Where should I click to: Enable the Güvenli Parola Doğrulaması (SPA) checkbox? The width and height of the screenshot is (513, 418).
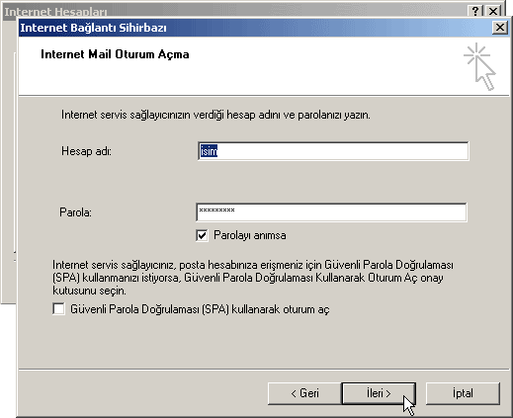(58, 309)
